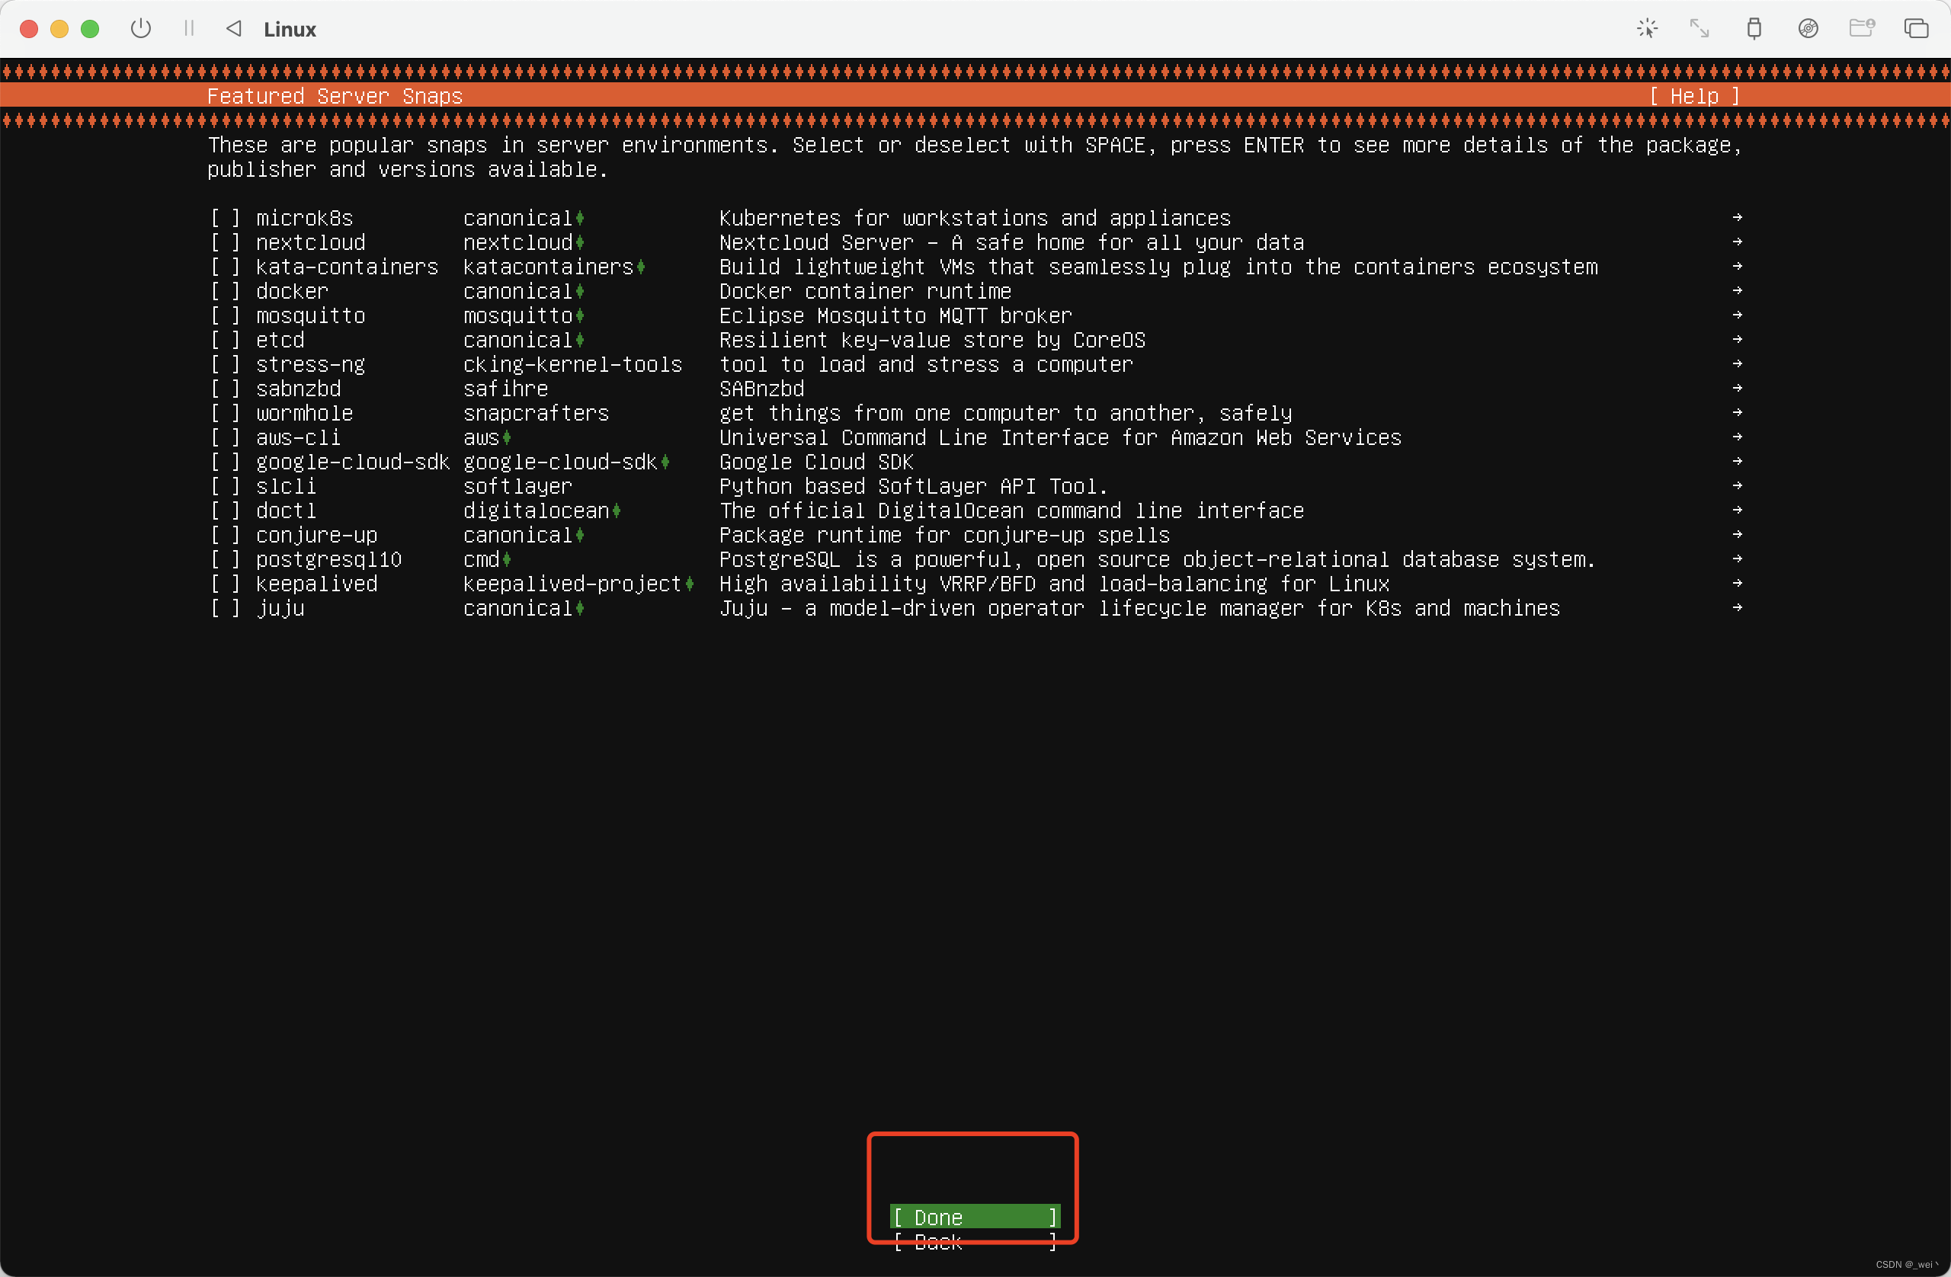Check the postgresql10 snap checkbox

[x=226, y=559]
